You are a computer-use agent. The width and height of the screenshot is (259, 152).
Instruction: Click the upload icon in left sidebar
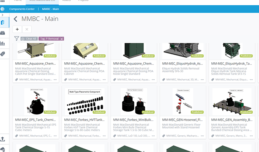click(x=3, y=139)
